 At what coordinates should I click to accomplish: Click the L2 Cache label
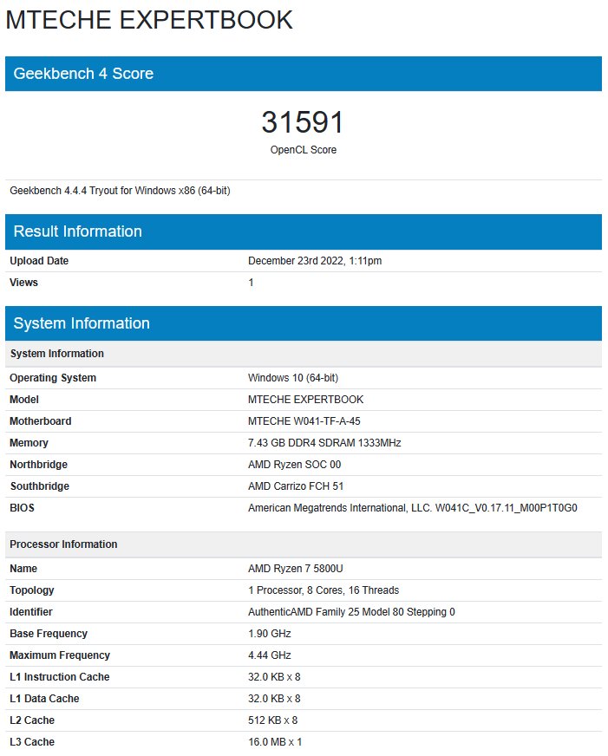tap(32, 720)
